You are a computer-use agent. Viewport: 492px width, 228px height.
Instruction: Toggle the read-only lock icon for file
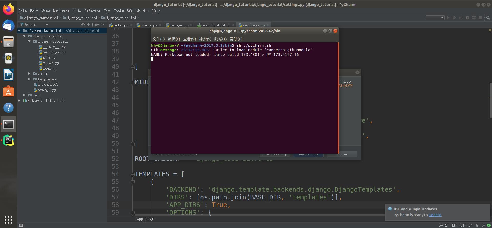[x=477, y=225]
